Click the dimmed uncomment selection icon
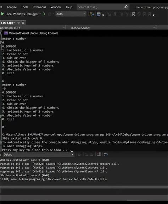 click(x=127, y=14)
